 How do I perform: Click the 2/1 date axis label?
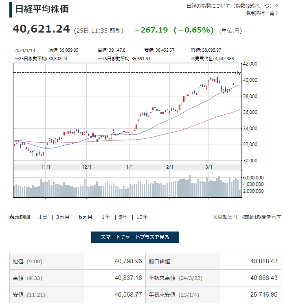170,167
